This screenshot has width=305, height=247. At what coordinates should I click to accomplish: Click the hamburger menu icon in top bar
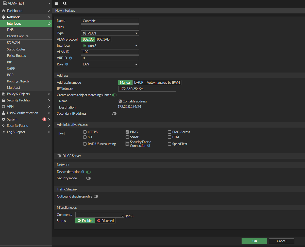tap(56, 4)
